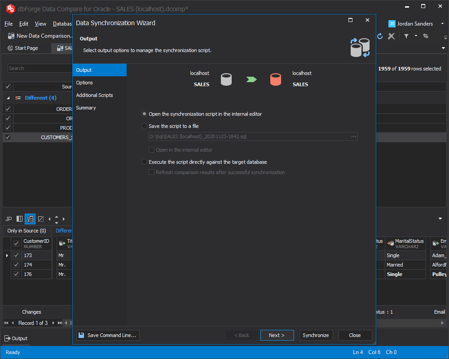Click the Output panel icon at bottom left
449x359 pixels.
pyautogui.click(x=7, y=338)
